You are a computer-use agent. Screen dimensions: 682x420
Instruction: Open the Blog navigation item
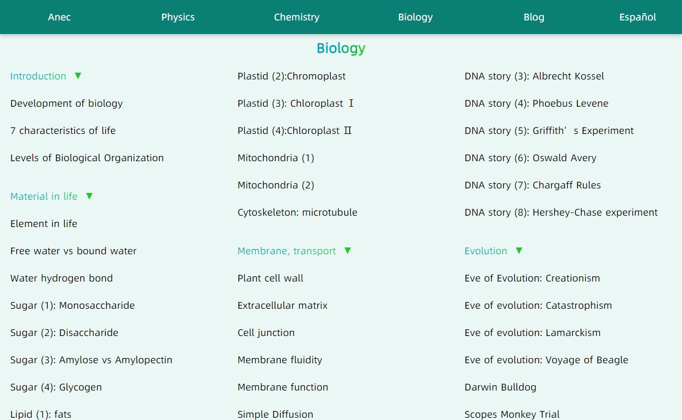click(x=534, y=17)
